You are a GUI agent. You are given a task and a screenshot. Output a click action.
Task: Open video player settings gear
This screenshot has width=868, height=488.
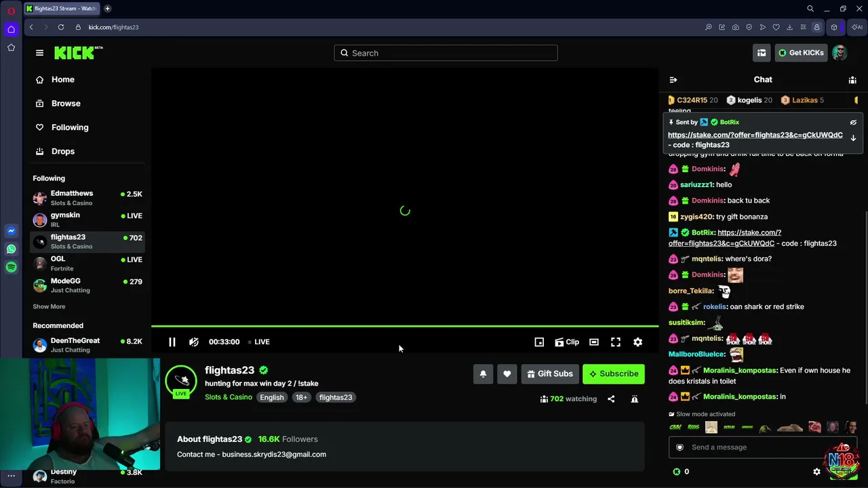coord(638,342)
